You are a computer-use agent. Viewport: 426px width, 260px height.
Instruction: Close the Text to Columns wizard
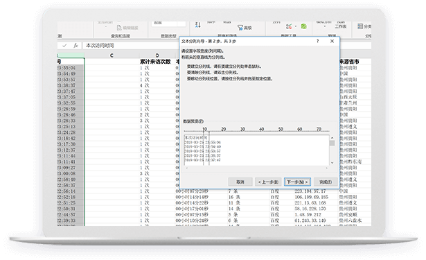coord(332,41)
